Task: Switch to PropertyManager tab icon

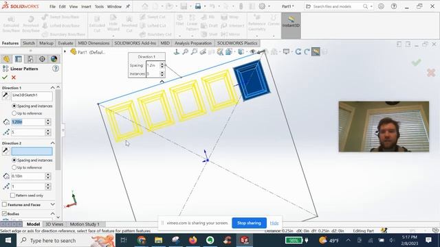Action: pyautogui.click(x=19, y=59)
